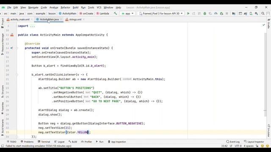Open the Favorites side panel
The height and width of the screenshot is (152, 271).
click(x=3, y=108)
